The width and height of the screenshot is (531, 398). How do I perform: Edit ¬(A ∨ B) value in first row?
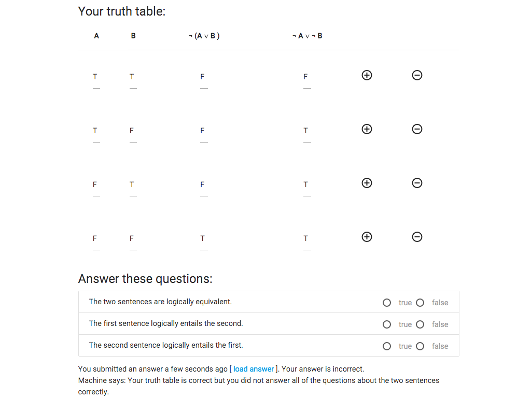pos(203,77)
